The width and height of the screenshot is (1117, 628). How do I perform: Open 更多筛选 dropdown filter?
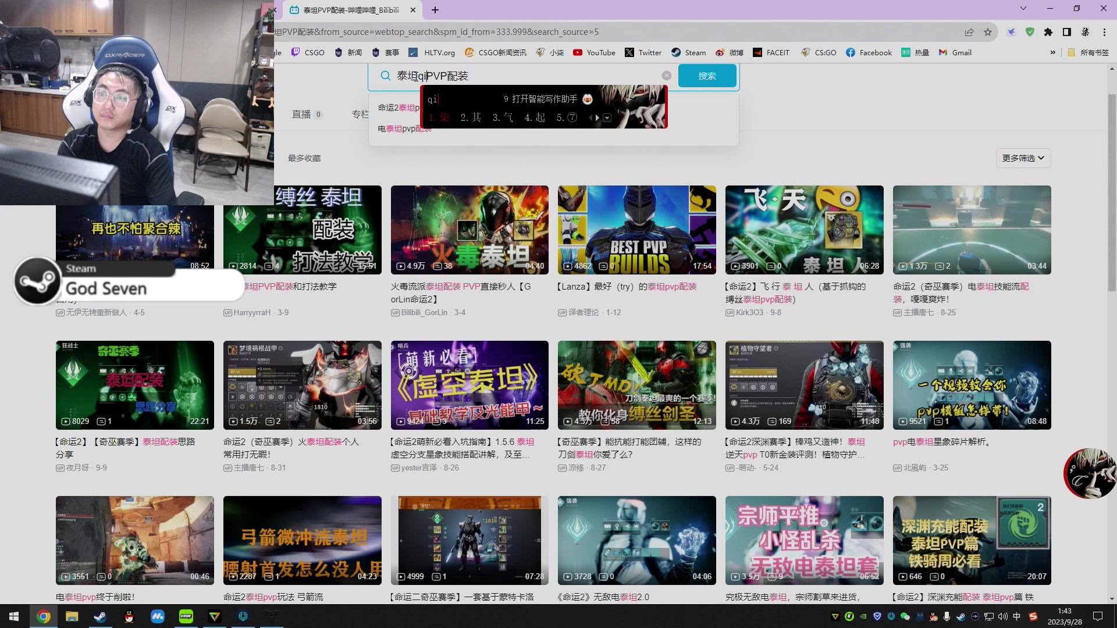tap(1023, 158)
